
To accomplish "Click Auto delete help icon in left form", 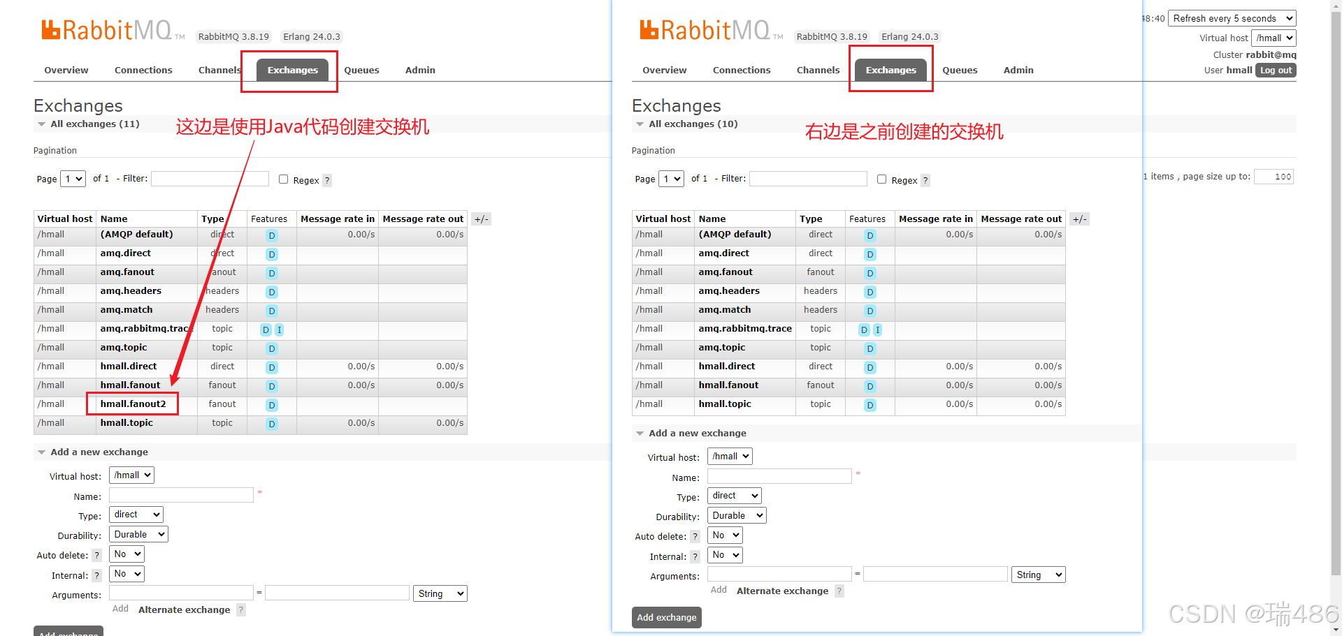I will pos(97,556).
